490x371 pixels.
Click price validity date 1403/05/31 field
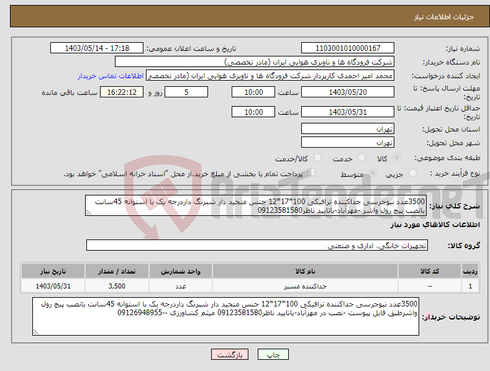348,112
